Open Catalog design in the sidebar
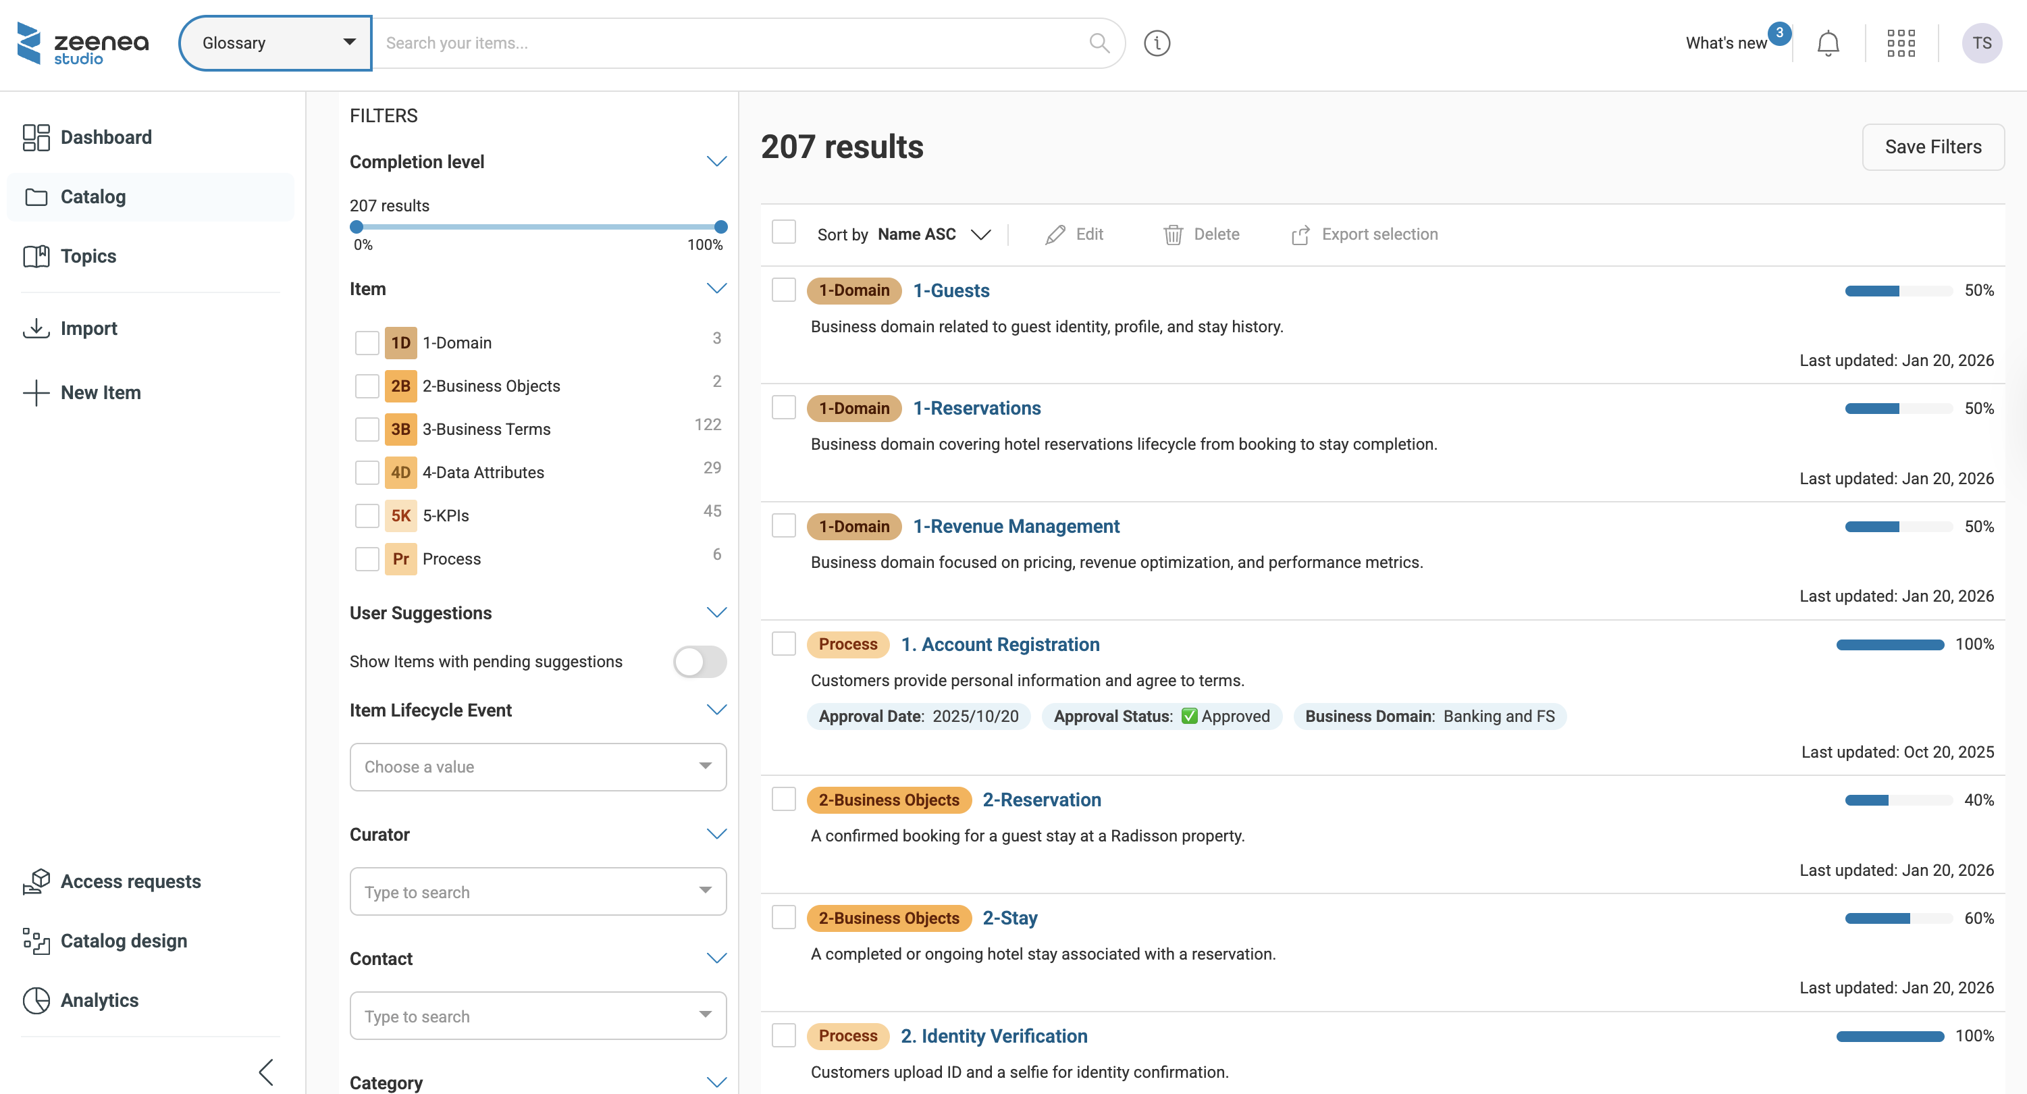Image resolution: width=2027 pixels, height=1094 pixels. [x=124, y=941]
